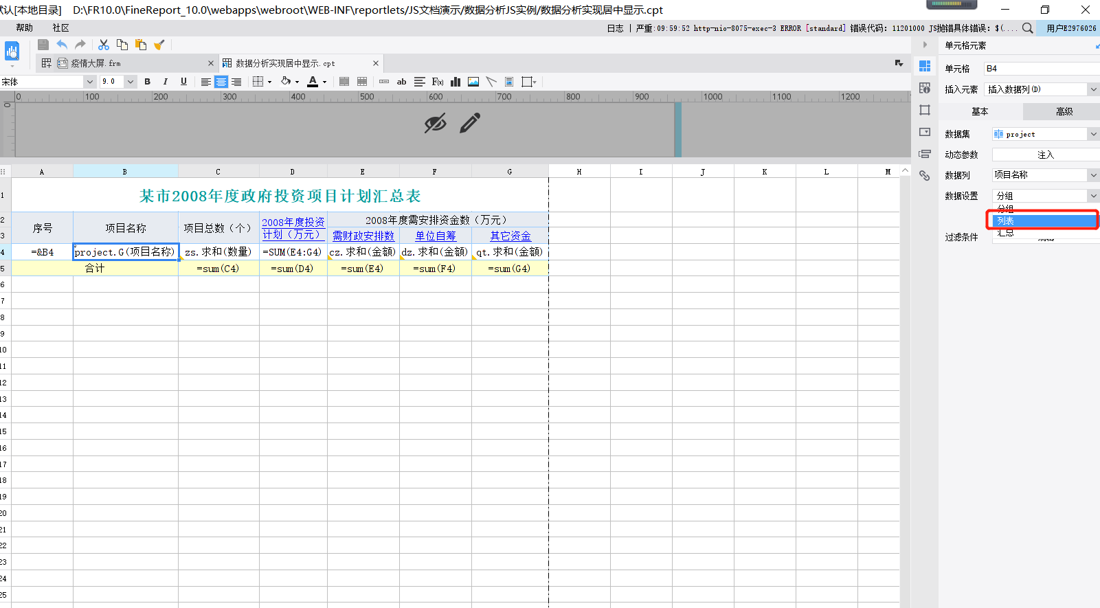Click the preview report icon
The width and height of the screenshot is (1100, 608).
12,52
